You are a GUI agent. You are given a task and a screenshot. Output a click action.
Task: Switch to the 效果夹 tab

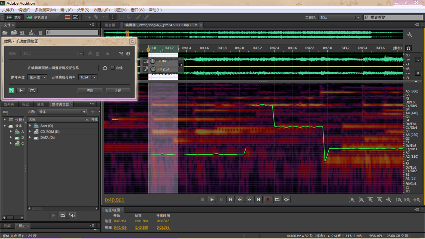pos(9,104)
